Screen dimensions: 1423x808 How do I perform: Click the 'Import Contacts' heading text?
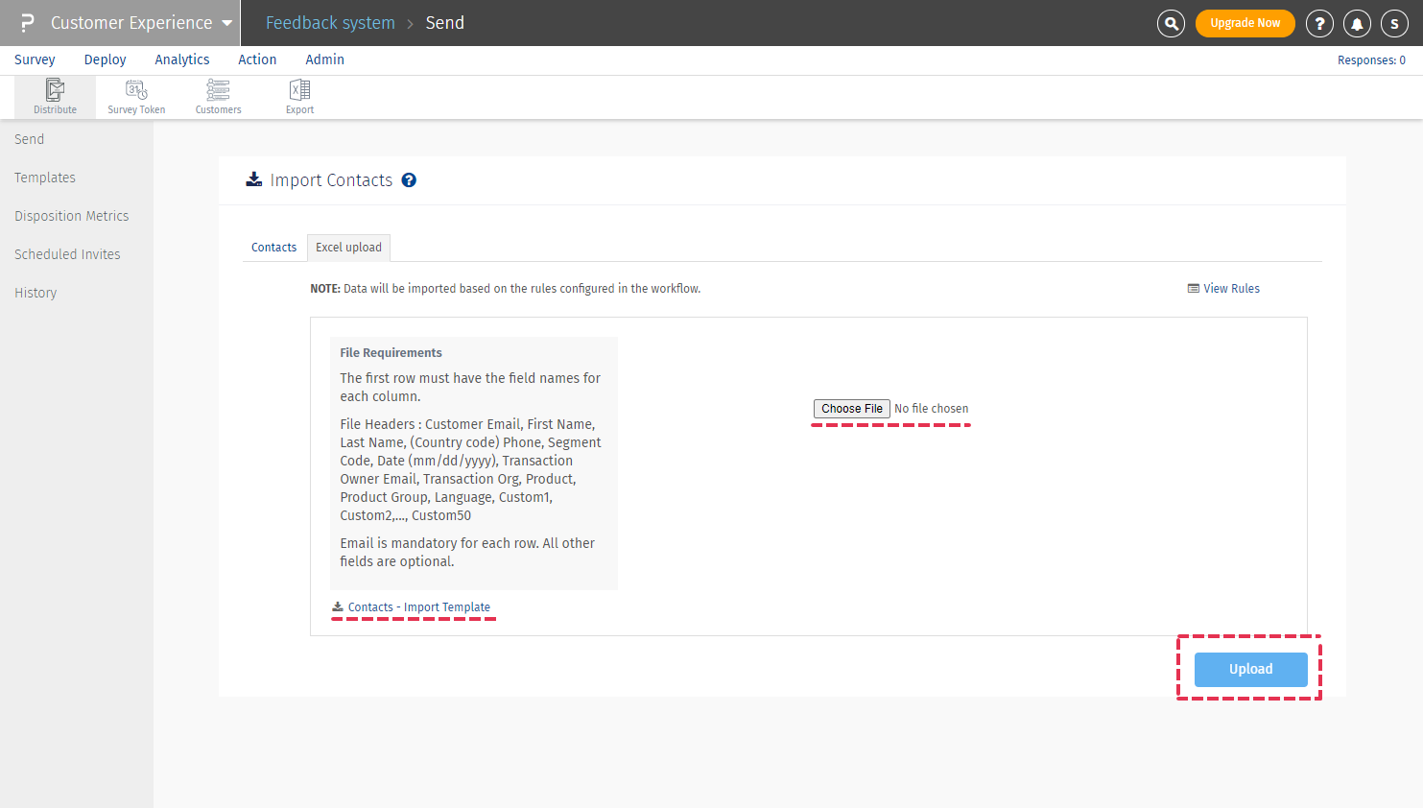(x=332, y=180)
